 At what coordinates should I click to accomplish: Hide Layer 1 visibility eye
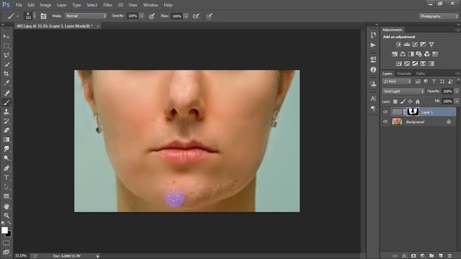tap(385, 112)
